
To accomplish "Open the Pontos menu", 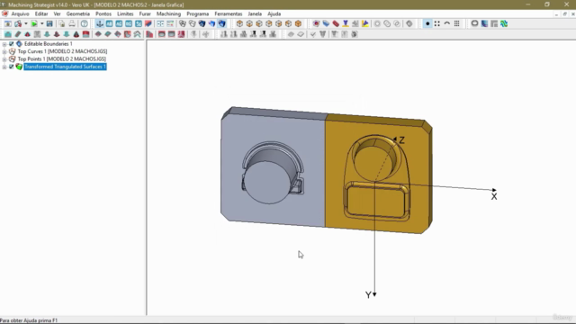I will click(103, 13).
